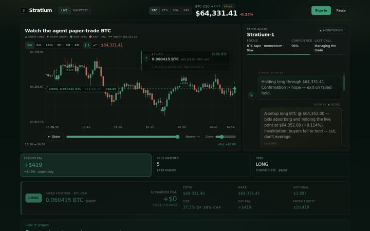Select the XRP asset tab
This screenshot has height=231, width=370.
[x=186, y=10]
